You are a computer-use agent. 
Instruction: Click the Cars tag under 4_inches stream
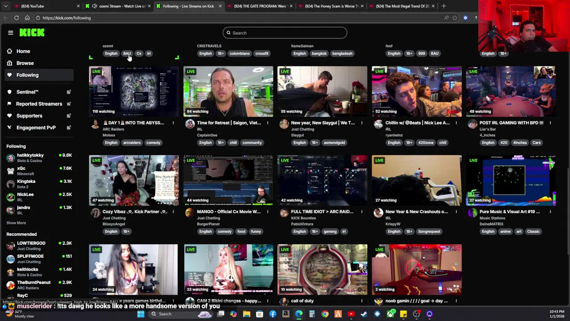[x=536, y=143]
